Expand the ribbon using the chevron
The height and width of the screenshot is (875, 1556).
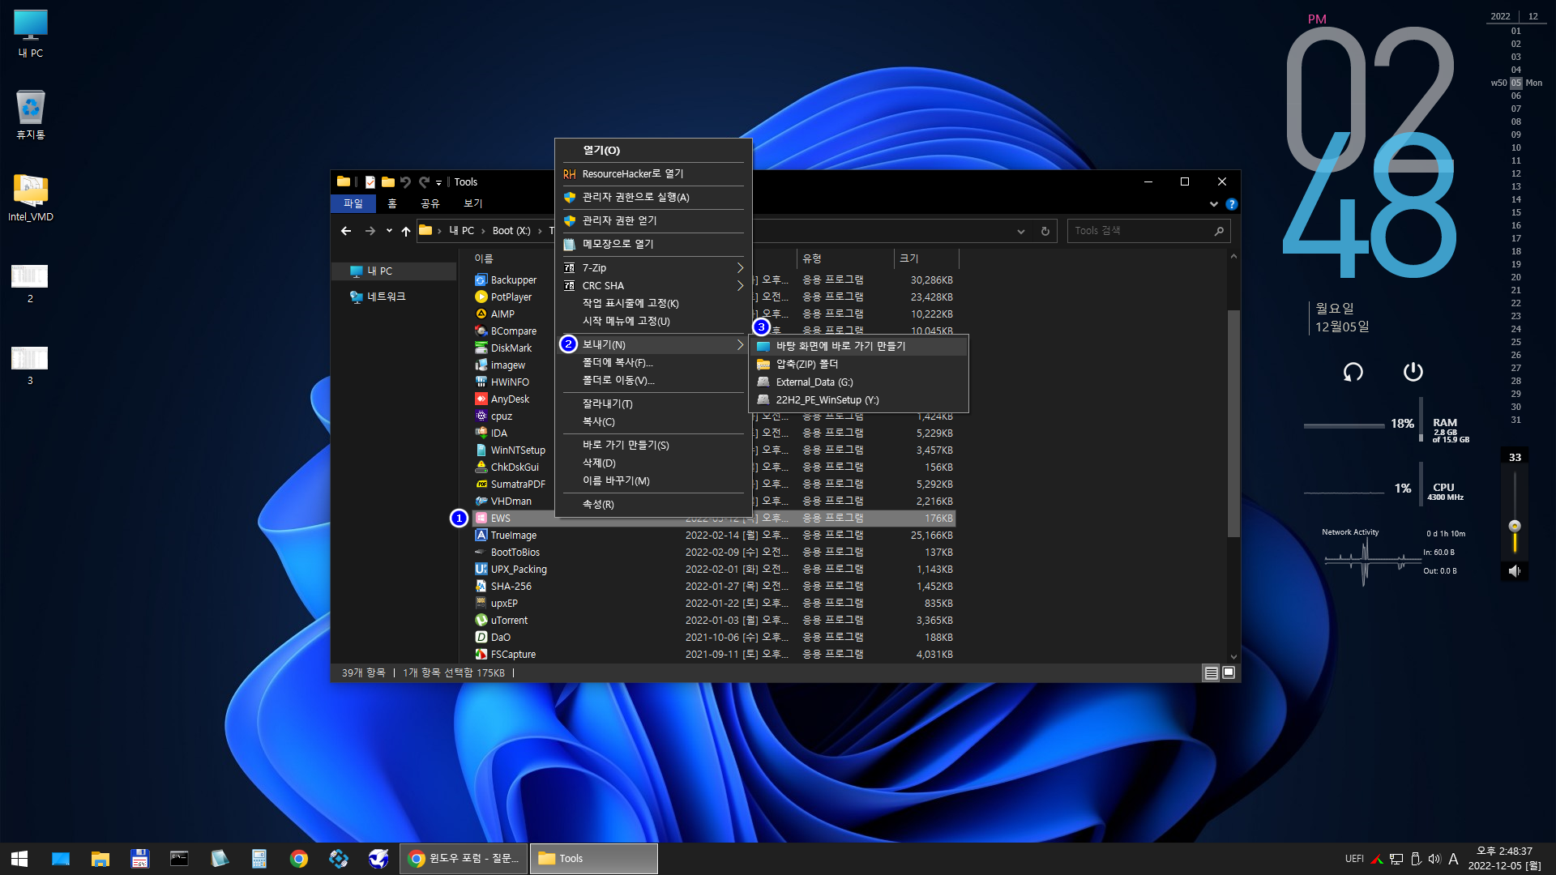(x=1213, y=204)
